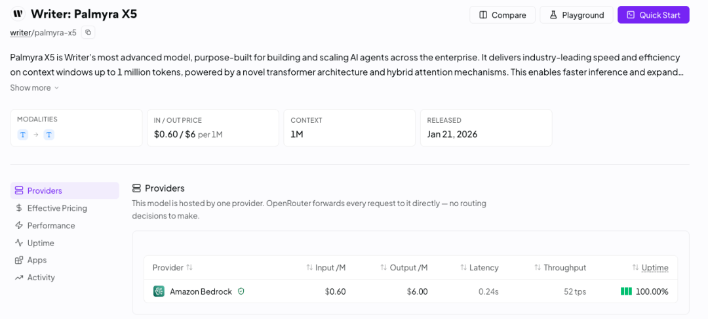Sort by Provider name column

[172, 268]
